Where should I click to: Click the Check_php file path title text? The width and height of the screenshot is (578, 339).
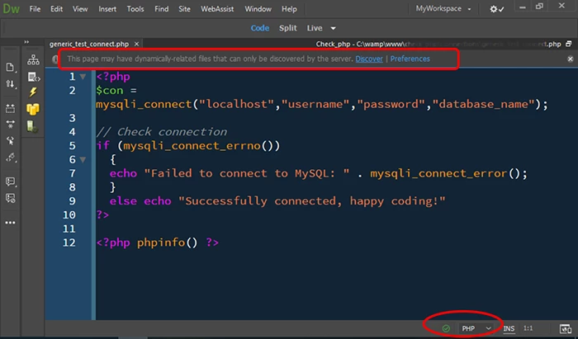point(438,45)
